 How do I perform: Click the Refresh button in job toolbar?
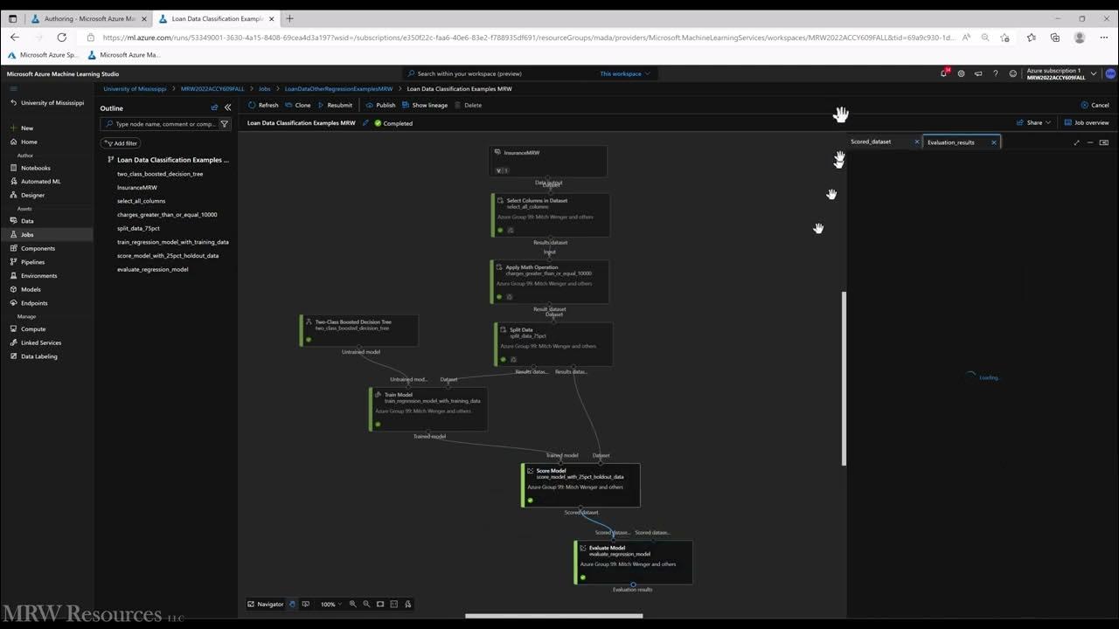point(263,105)
